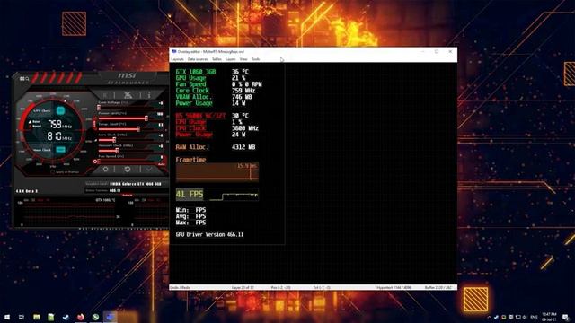The height and width of the screenshot is (323, 575).
Task: Open the Tables menu in Overlay editor
Action: click(217, 59)
